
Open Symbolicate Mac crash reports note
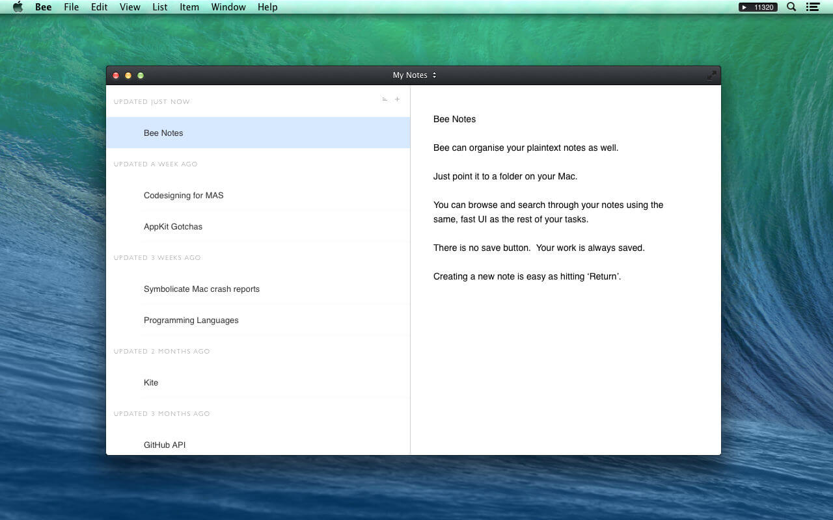click(x=258, y=289)
